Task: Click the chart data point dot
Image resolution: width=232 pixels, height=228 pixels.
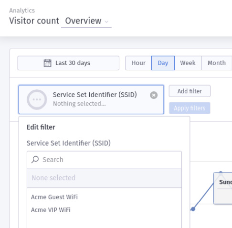Action: click(x=193, y=209)
